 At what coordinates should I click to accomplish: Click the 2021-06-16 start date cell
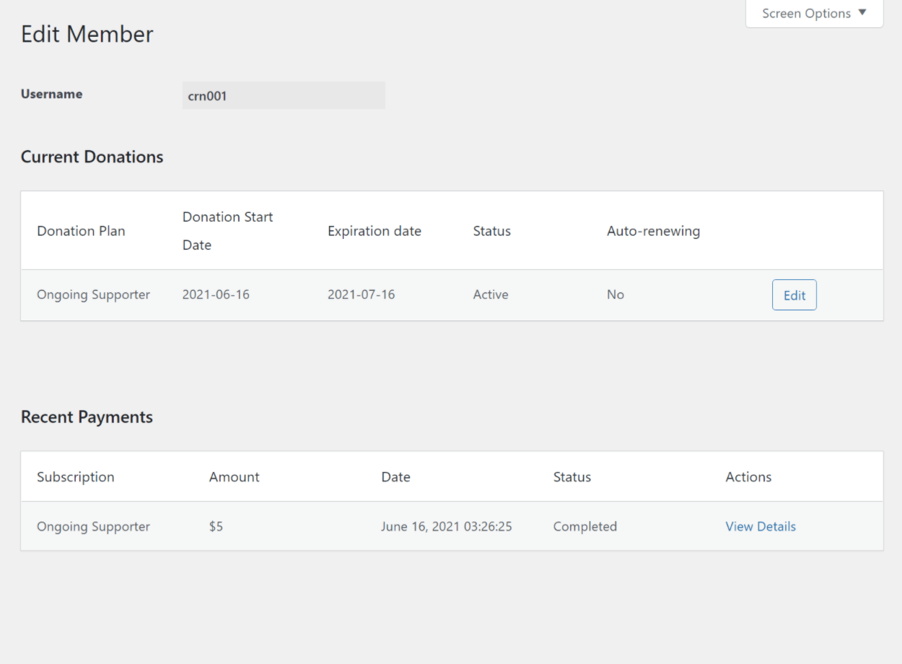[216, 294]
